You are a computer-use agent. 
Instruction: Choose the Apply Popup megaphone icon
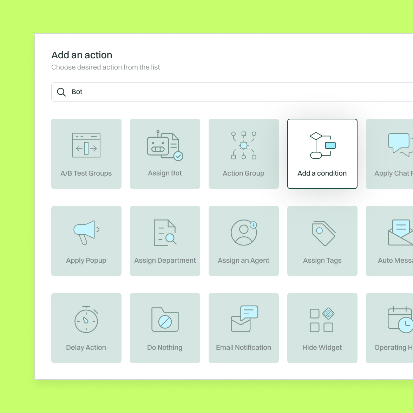click(x=86, y=232)
